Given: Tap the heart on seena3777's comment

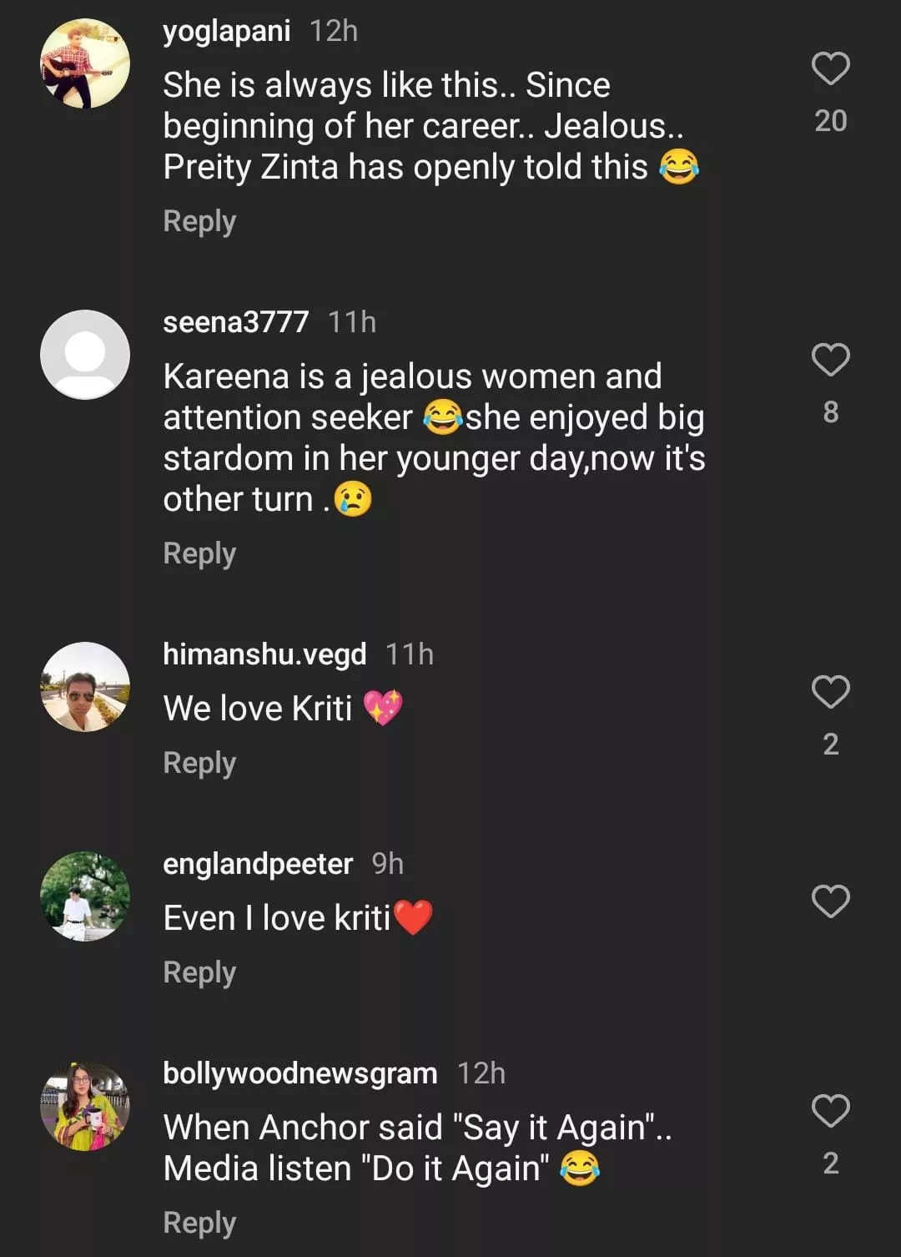Looking at the screenshot, I should pyautogui.click(x=830, y=361).
